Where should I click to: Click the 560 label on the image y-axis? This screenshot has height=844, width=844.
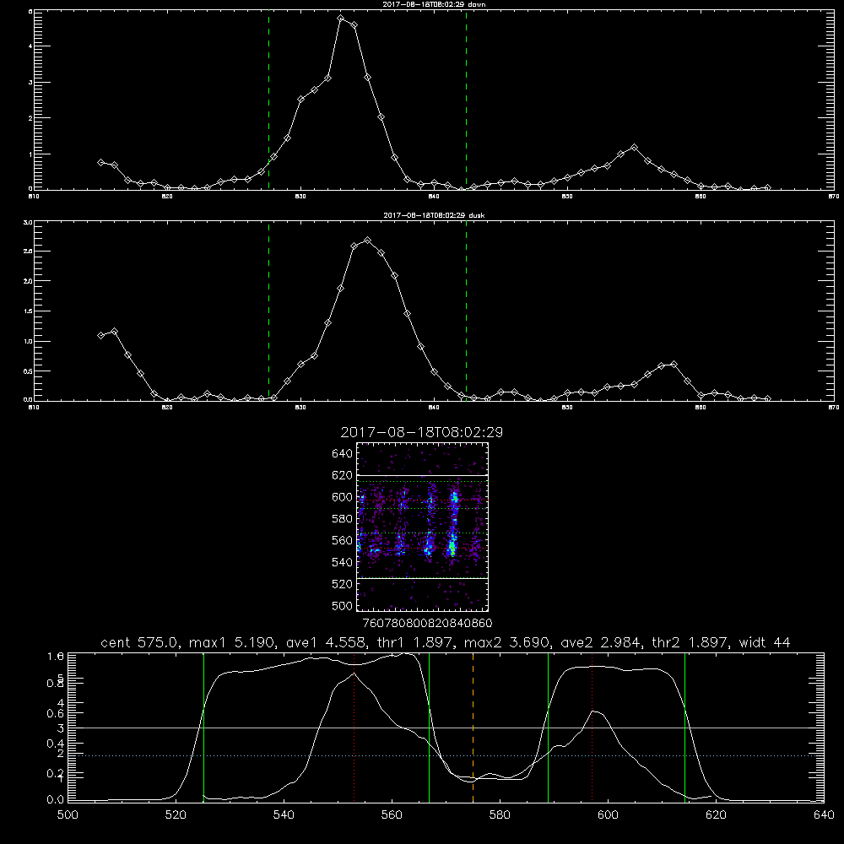pyautogui.click(x=343, y=540)
